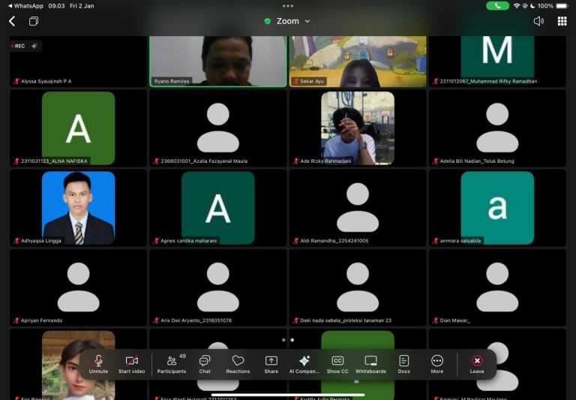Select Ryano Ramires video tile

point(217,60)
